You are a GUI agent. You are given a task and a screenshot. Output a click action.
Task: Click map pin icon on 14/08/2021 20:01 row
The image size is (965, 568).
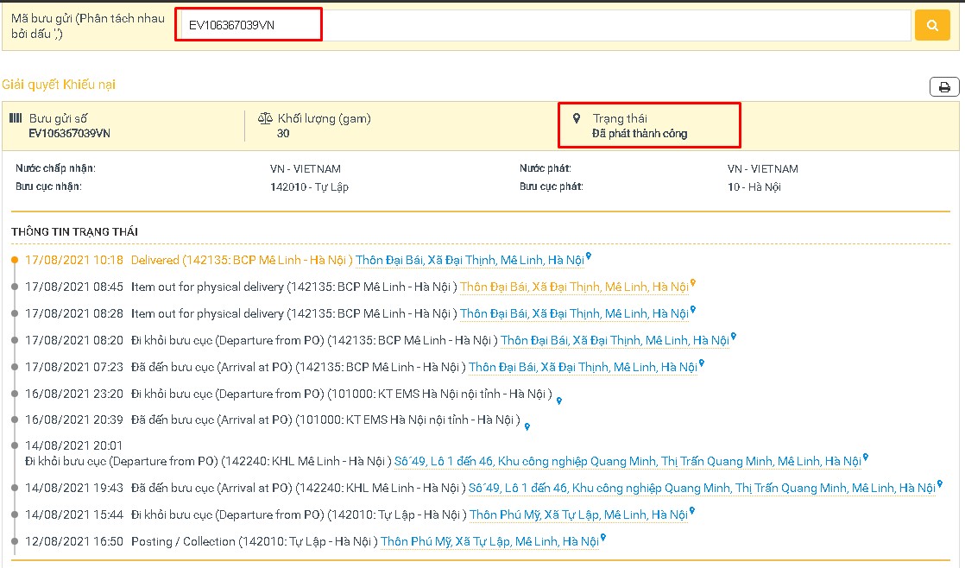[x=865, y=458]
